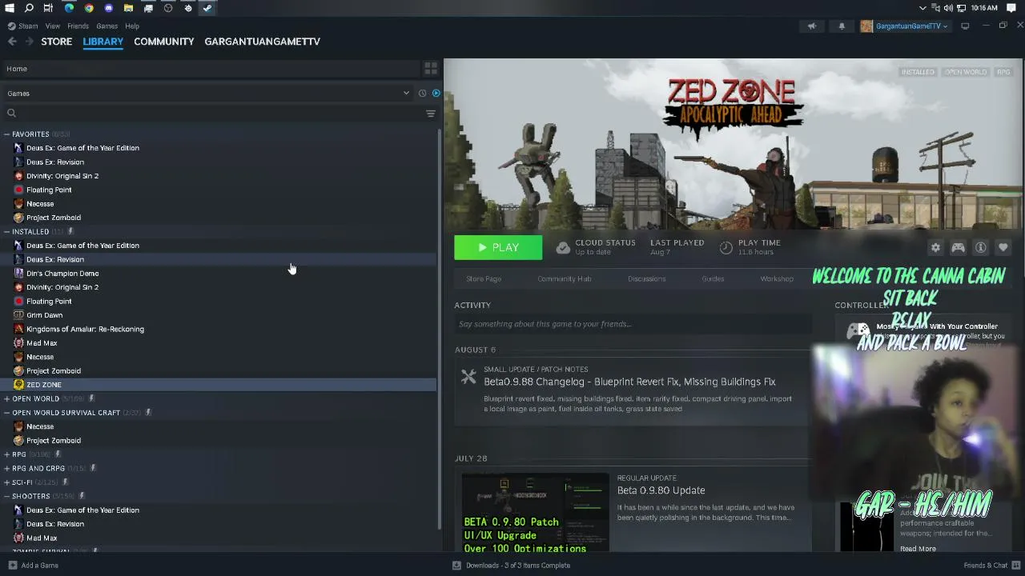Image resolution: width=1025 pixels, height=576 pixels.
Task: Open the Workshop link
Action: [x=777, y=279]
